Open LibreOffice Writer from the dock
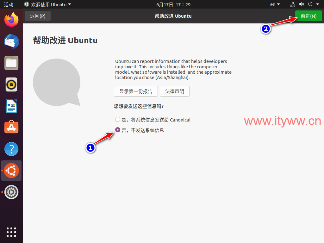Image resolution: width=324 pixels, height=243 pixels. [x=11, y=106]
